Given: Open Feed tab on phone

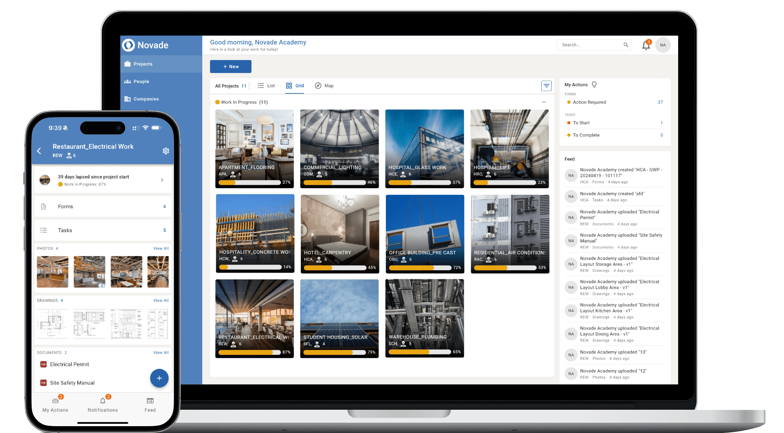Looking at the screenshot, I should tap(150, 405).
